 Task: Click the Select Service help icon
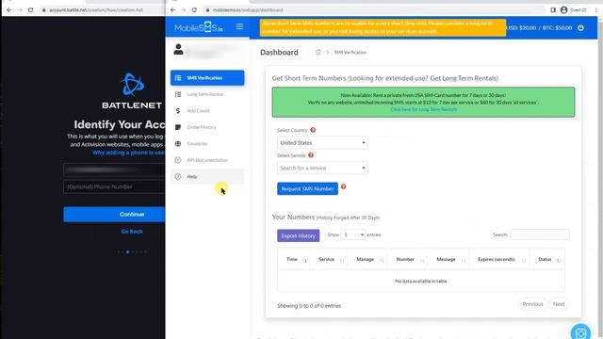[311, 155]
